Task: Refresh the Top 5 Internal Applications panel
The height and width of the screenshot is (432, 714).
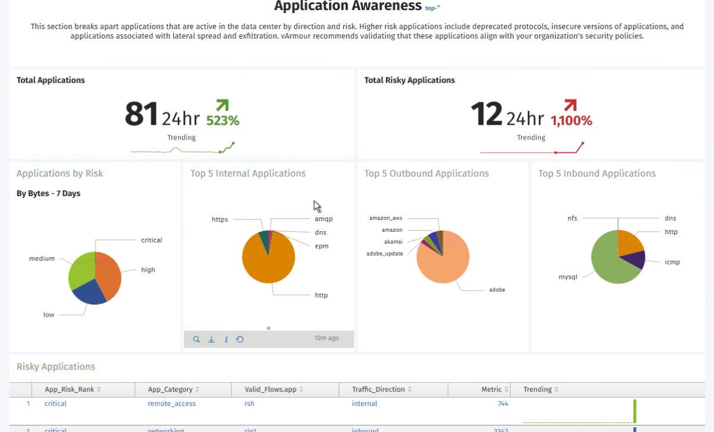Action: [x=240, y=339]
